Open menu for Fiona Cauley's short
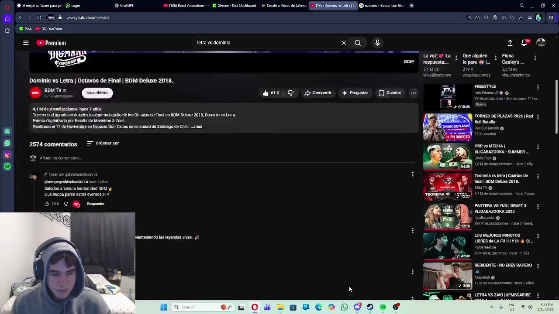The image size is (559, 314). click(x=535, y=58)
